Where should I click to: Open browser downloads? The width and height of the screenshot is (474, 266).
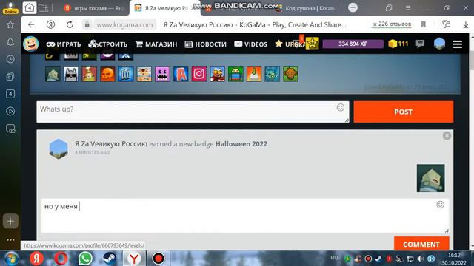point(466,24)
